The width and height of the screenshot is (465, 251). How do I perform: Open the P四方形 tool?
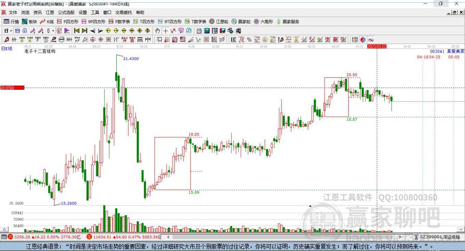(x=68, y=22)
